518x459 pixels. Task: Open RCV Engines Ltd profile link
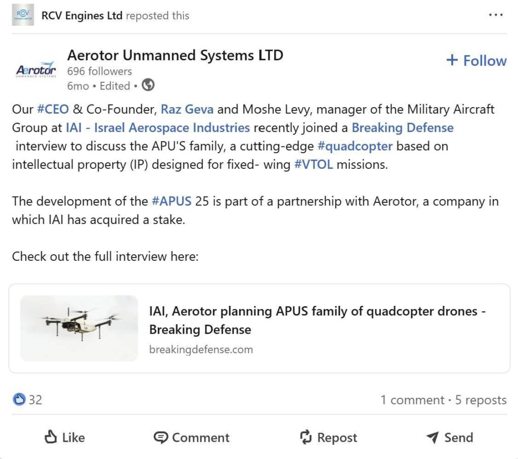(x=82, y=16)
